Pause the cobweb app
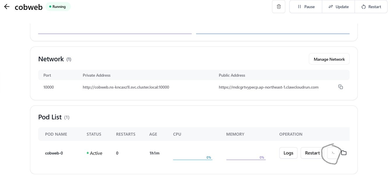The width and height of the screenshot is (391, 185). (x=306, y=7)
